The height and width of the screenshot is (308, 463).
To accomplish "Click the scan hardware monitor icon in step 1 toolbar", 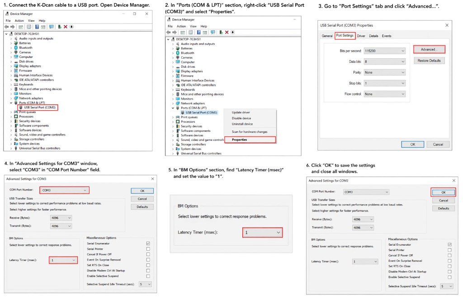I will click(52, 27).
